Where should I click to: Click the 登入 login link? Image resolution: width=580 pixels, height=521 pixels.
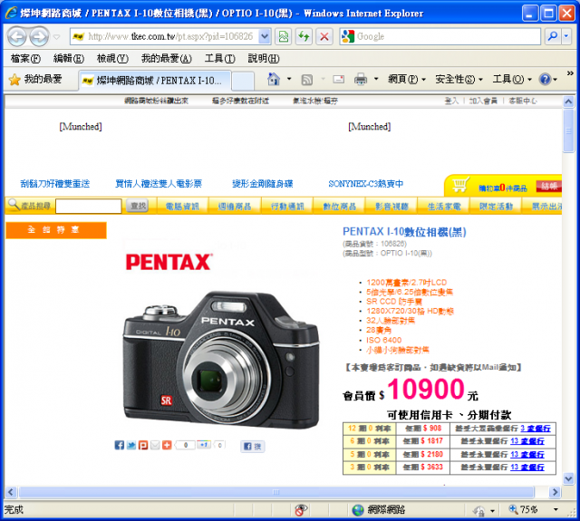click(x=451, y=101)
